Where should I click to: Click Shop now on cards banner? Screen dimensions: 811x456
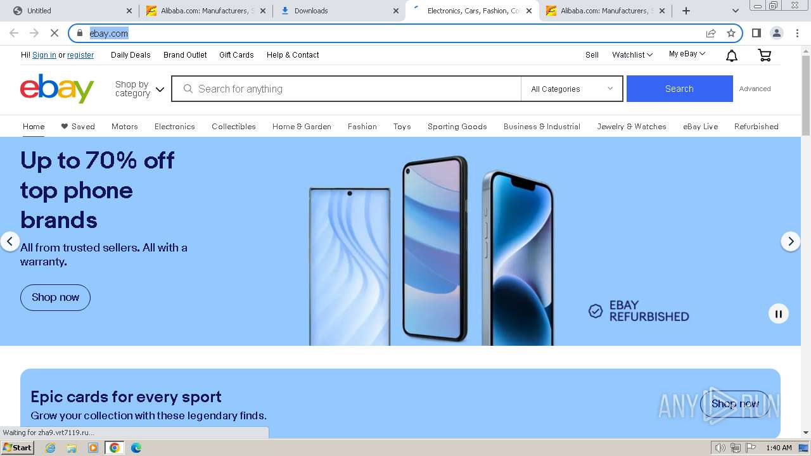point(735,403)
